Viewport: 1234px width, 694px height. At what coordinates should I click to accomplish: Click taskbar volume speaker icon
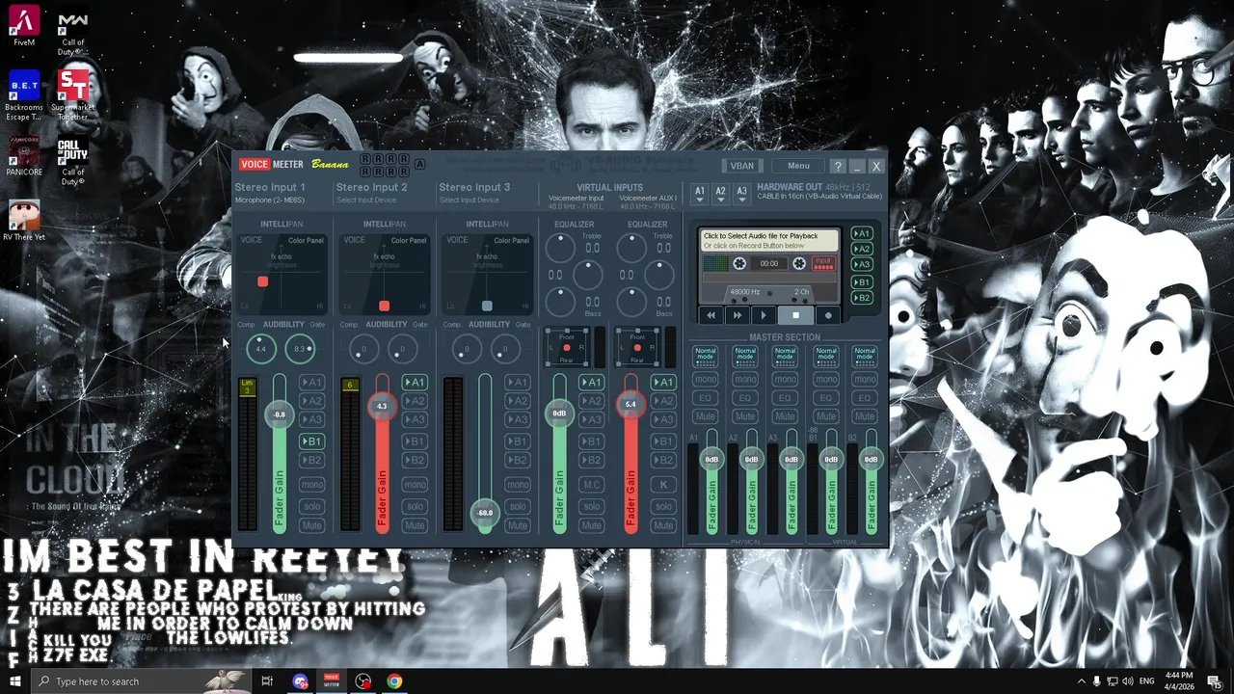1127,681
